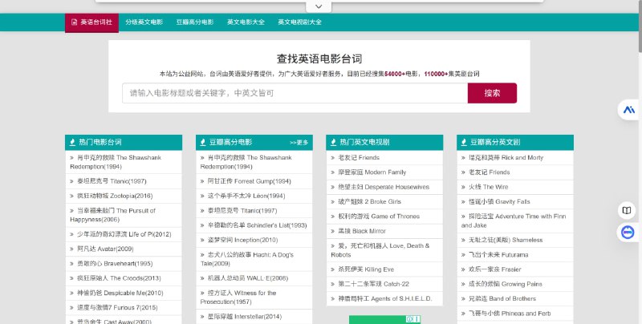
Task: View Rick and Morty in 豆瓣高分英文剧
Action: (505, 158)
